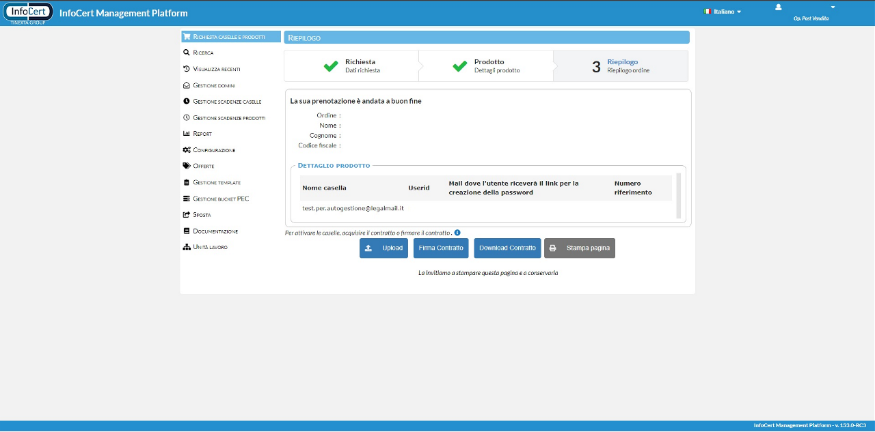Screen dimensions: 875x432
Task: Click the product detail table scrollbar
Action: 678,195
